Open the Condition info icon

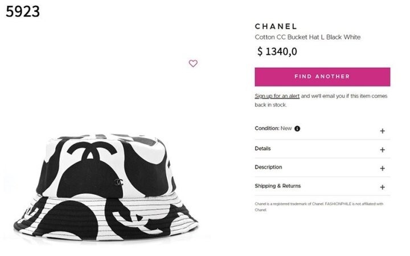click(x=297, y=128)
